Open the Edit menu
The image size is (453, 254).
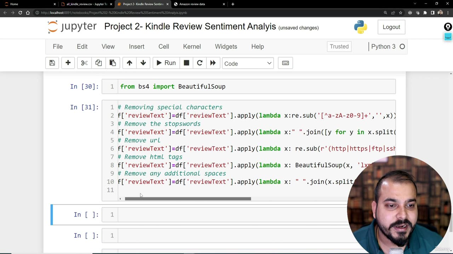click(x=82, y=47)
